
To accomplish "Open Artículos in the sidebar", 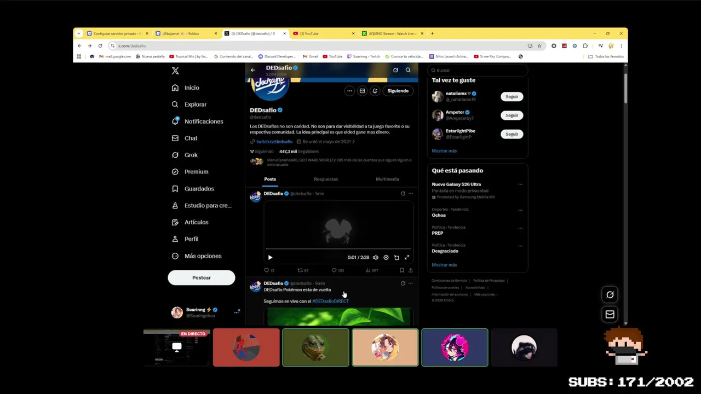I will [189, 222].
